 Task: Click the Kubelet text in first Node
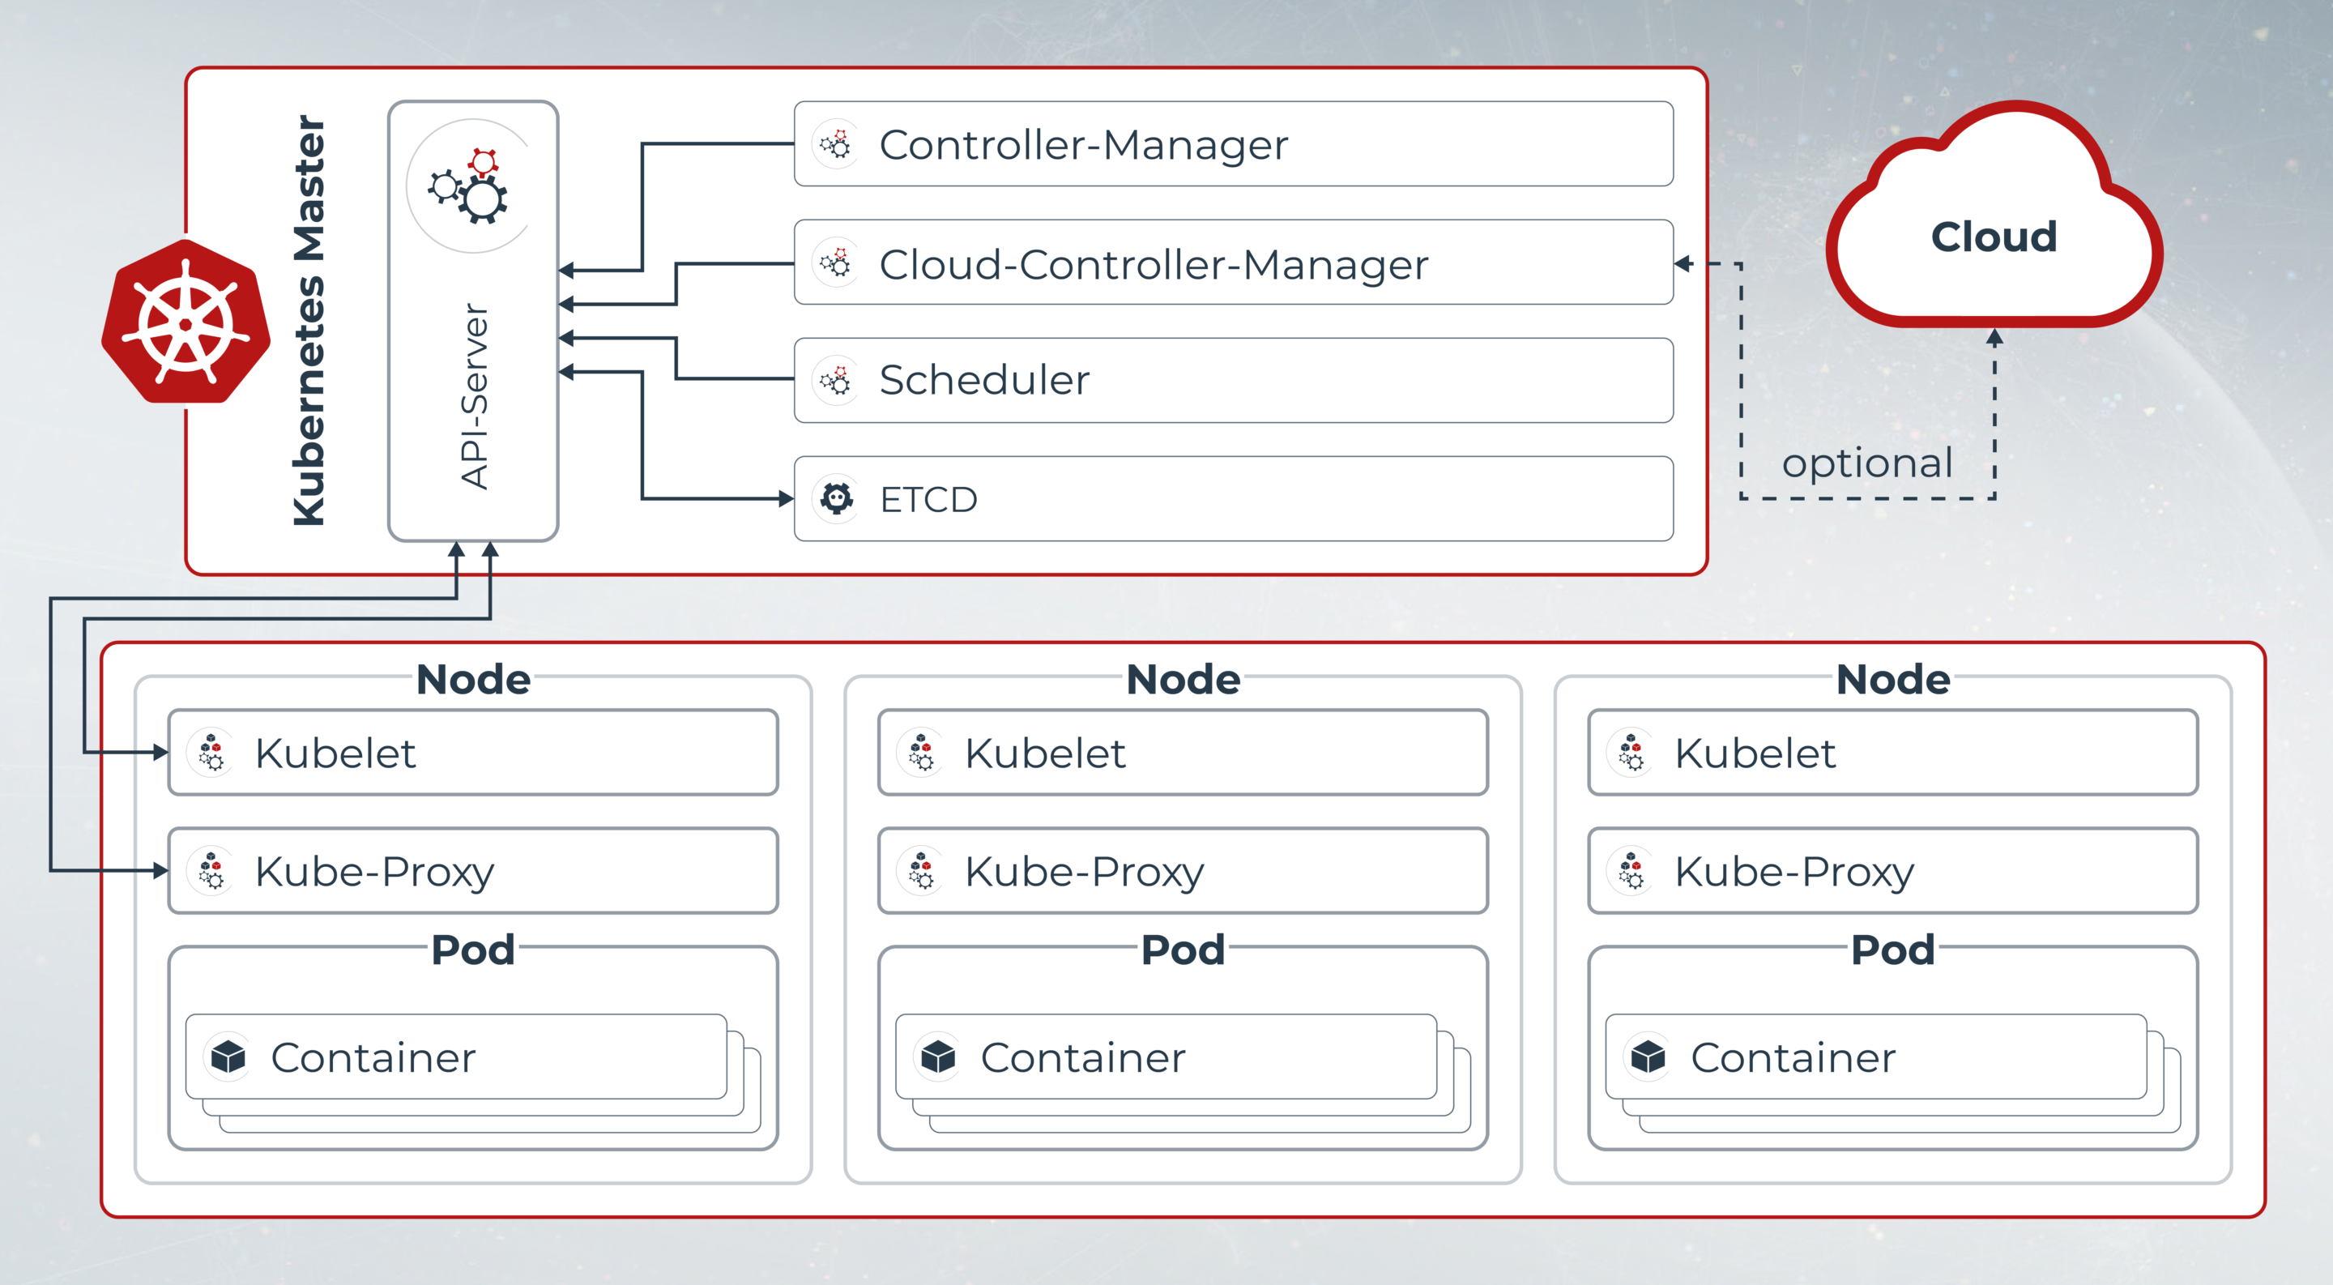pos(335,753)
